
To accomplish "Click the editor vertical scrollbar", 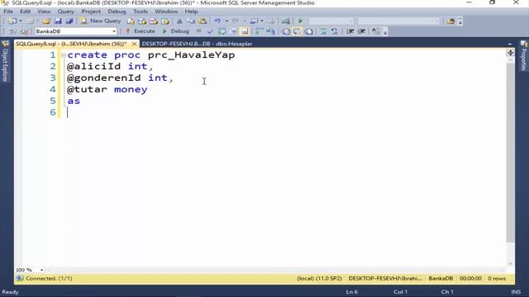I will pyautogui.click(x=511, y=152).
